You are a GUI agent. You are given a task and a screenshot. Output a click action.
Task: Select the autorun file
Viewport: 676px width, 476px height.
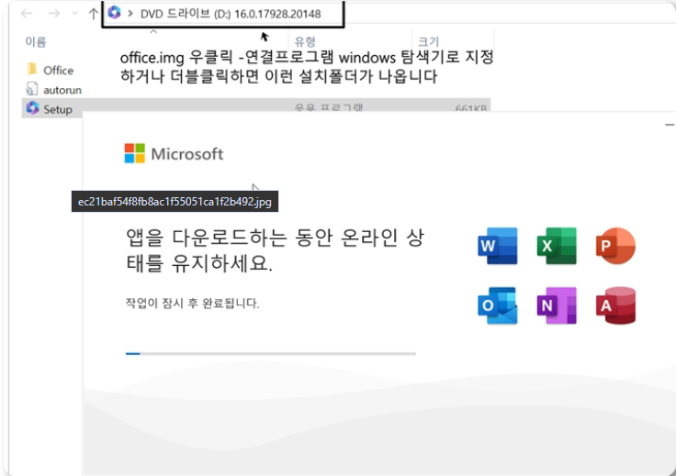(x=62, y=90)
